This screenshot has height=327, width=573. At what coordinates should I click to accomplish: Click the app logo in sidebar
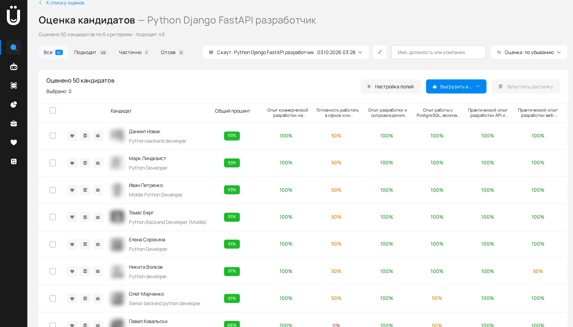[13, 15]
